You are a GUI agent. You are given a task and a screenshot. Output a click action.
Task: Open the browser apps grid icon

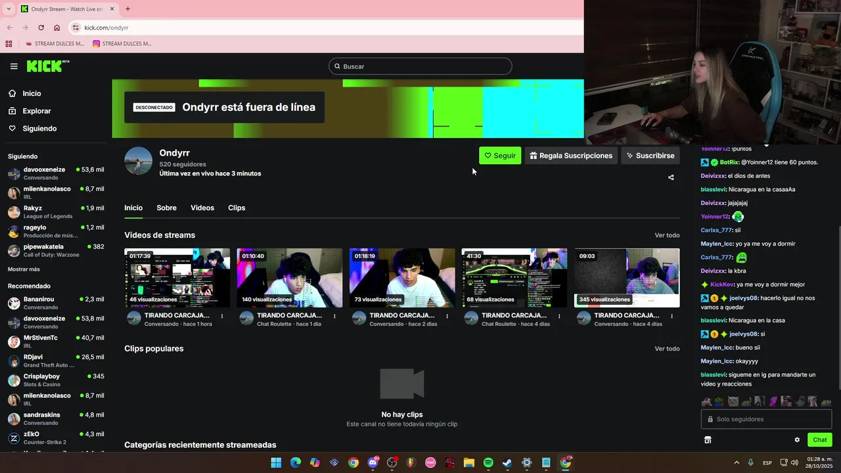pyautogui.click(x=9, y=44)
